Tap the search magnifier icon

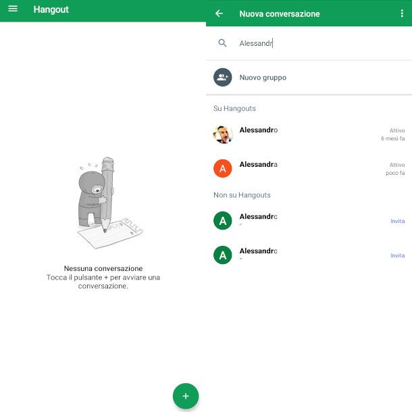(222, 43)
